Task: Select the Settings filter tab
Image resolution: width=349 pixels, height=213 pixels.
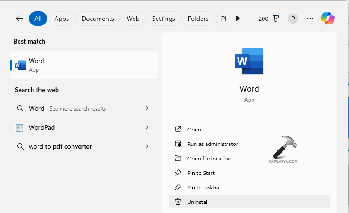Action: click(163, 19)
